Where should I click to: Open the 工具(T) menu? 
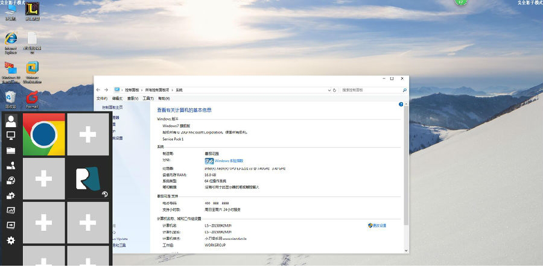[x=148, y=99]
